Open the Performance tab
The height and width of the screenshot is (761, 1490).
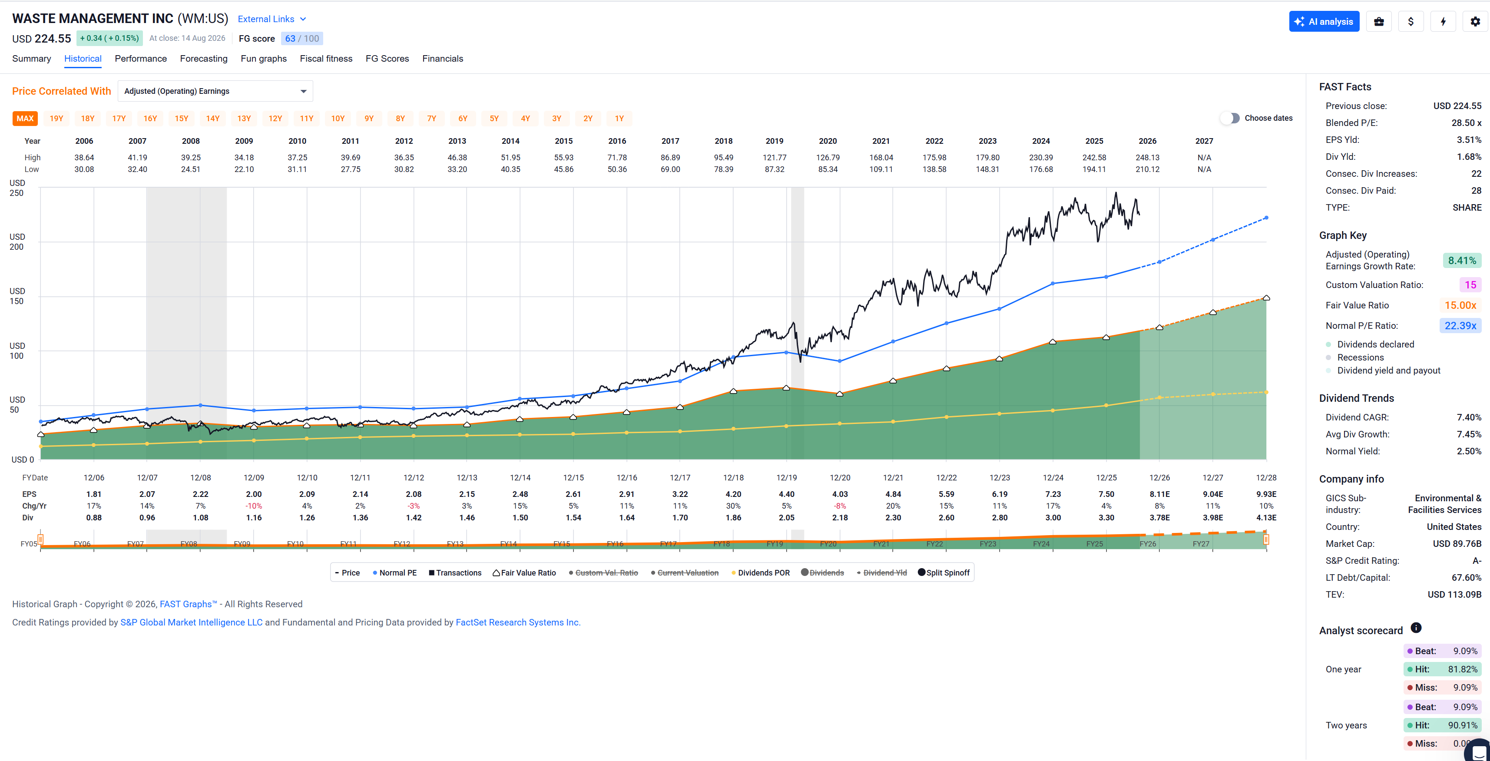141,58
